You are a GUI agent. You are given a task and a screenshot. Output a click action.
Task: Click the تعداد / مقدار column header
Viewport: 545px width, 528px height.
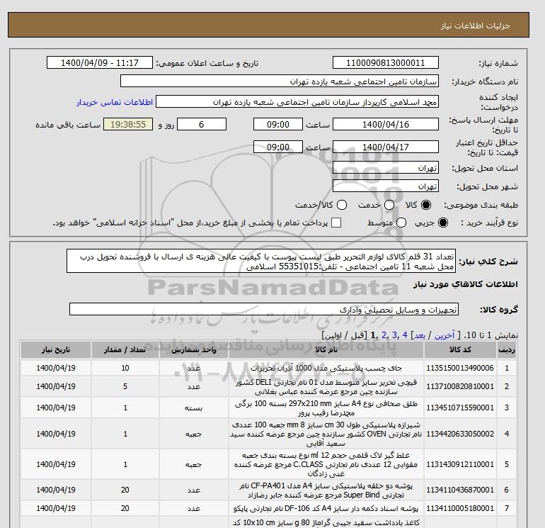pyautogui.click(x=125, y=350)
